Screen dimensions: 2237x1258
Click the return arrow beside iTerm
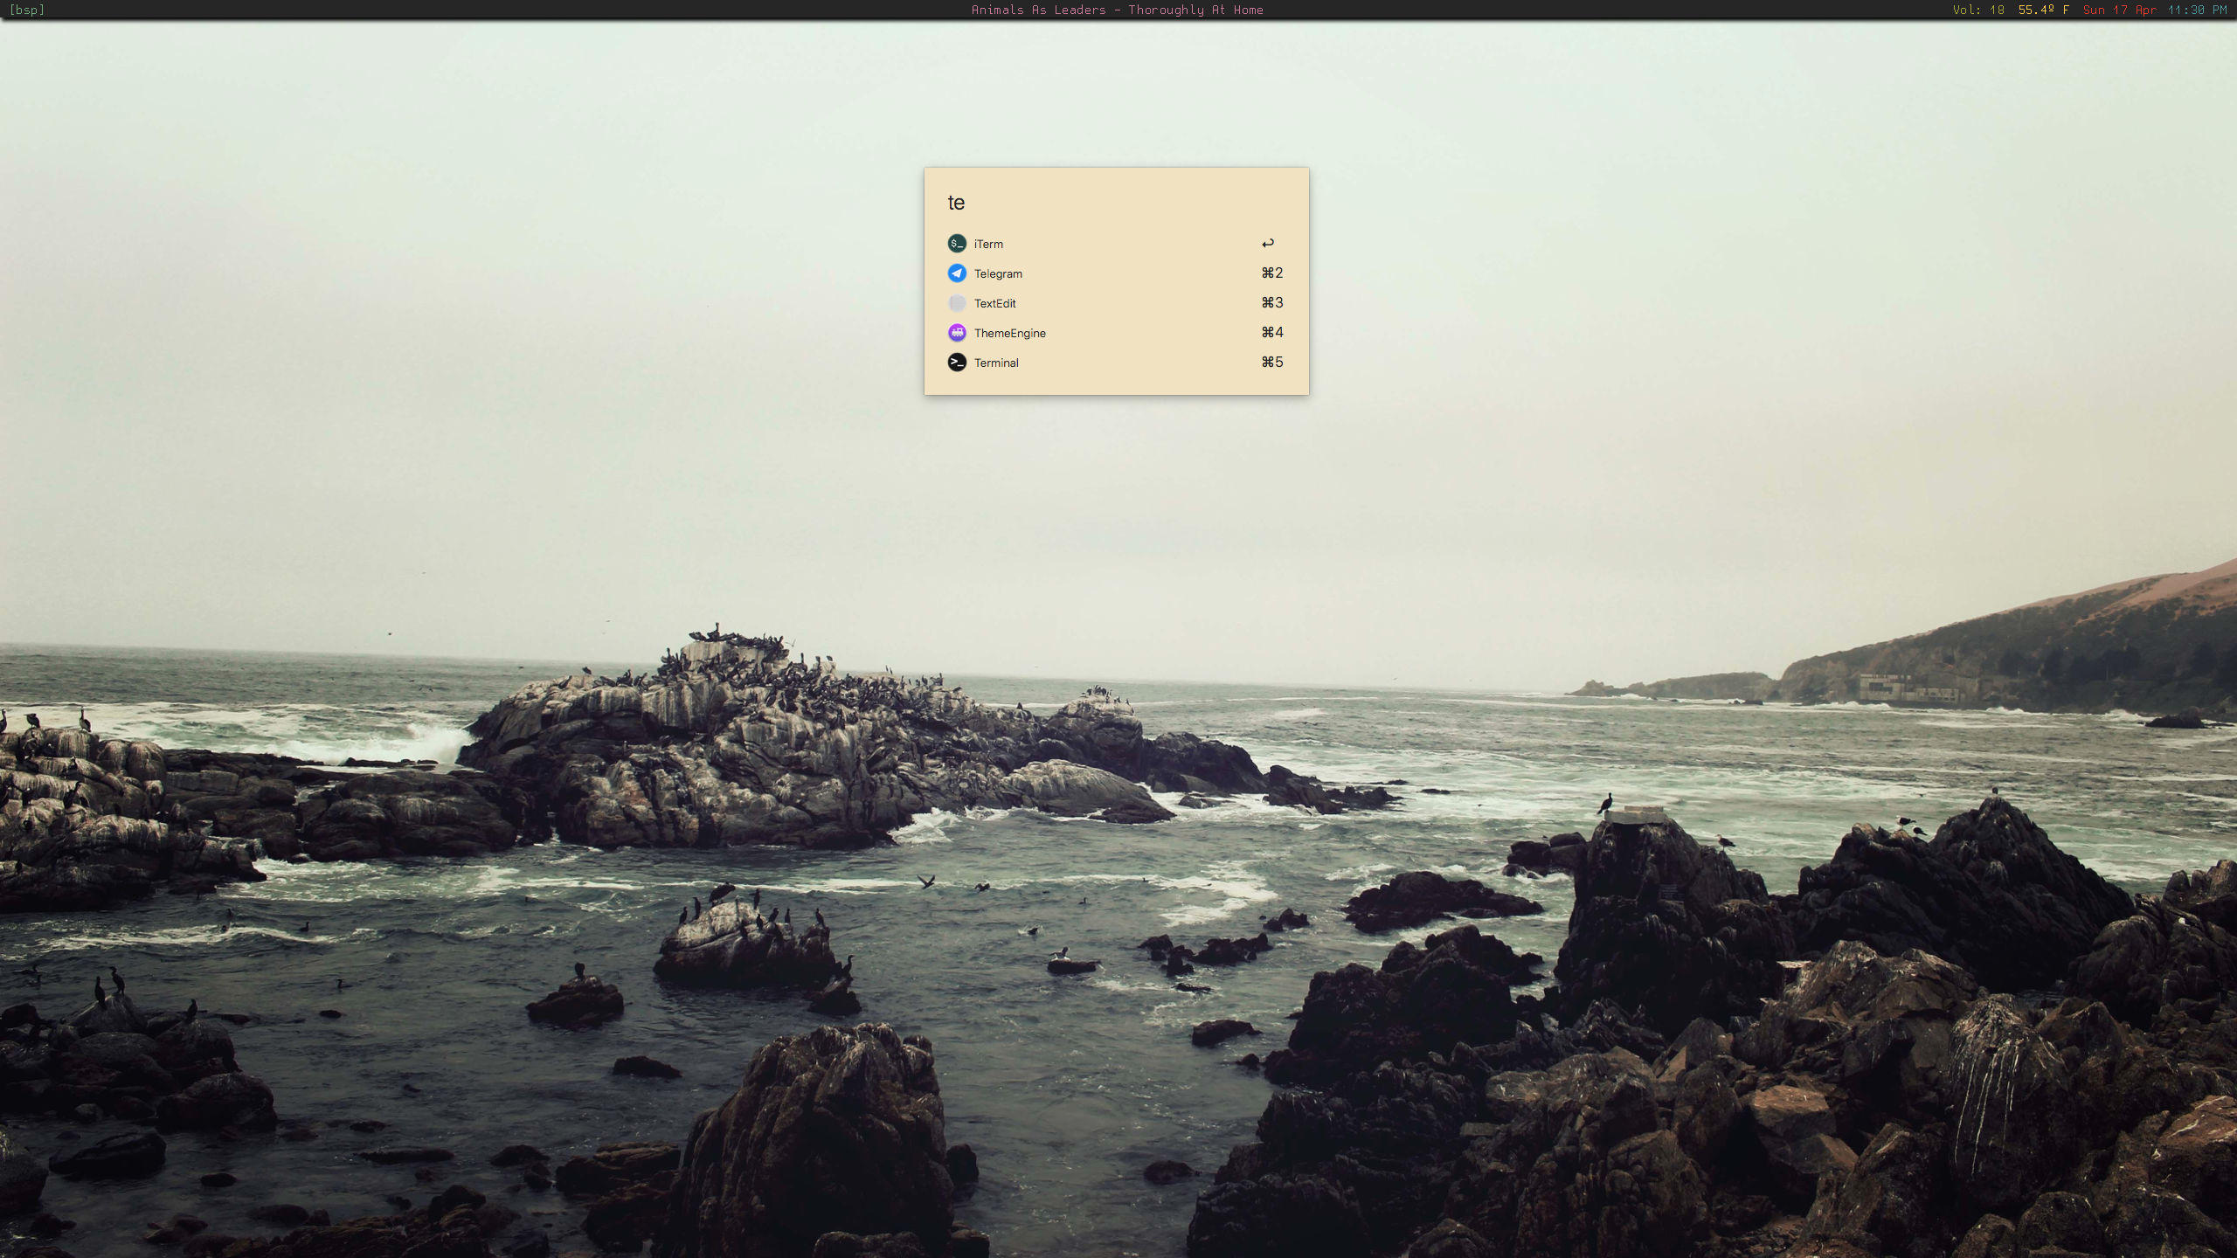[x=1268, y=244]
